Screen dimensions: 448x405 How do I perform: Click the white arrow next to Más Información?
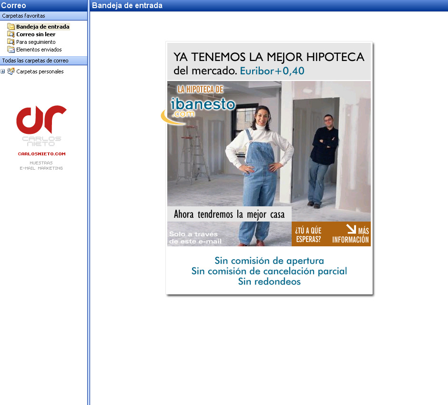click(x=351, y=229)
